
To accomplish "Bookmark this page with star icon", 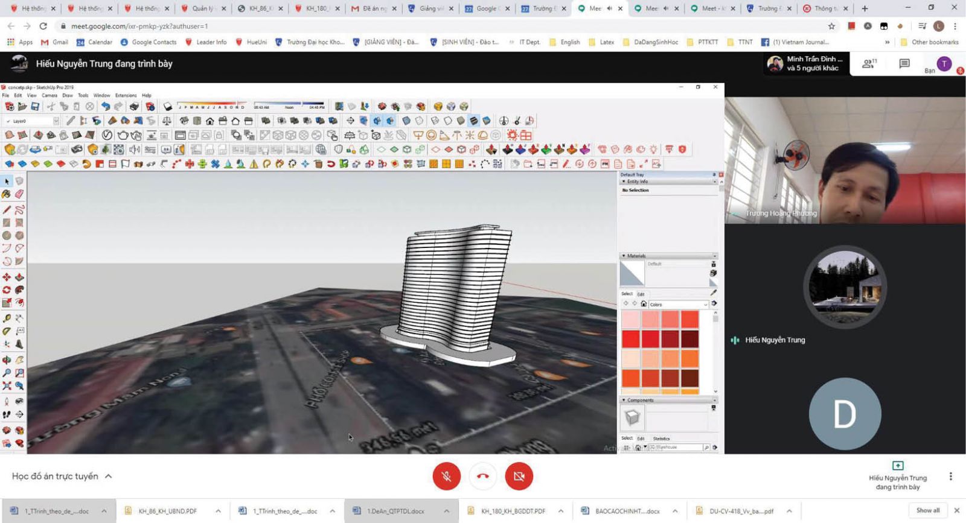I will click(x=831, y=27).
